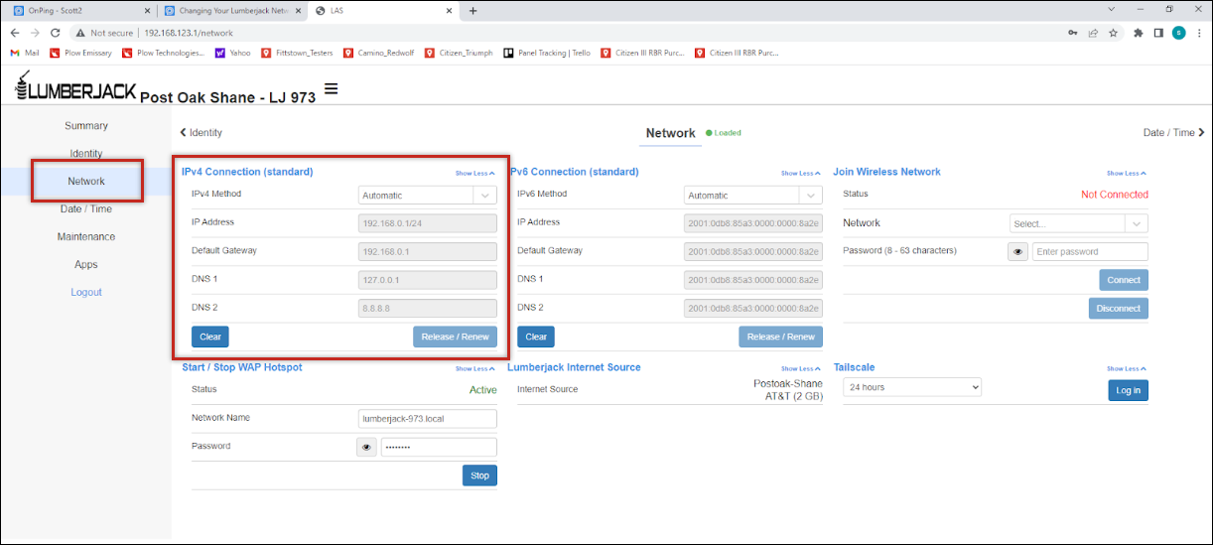This screenshot has width=1213, height=545.
Task: Click the hotspot password field
Action: pos(439,448)
